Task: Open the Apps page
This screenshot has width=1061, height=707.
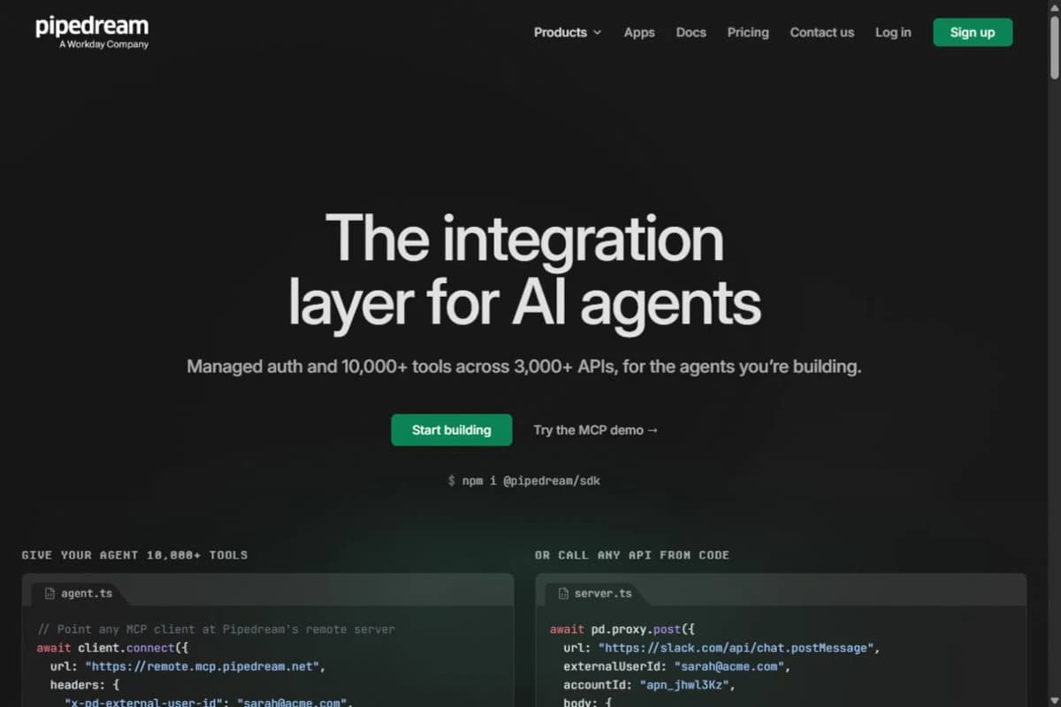Action: [639, 32]
